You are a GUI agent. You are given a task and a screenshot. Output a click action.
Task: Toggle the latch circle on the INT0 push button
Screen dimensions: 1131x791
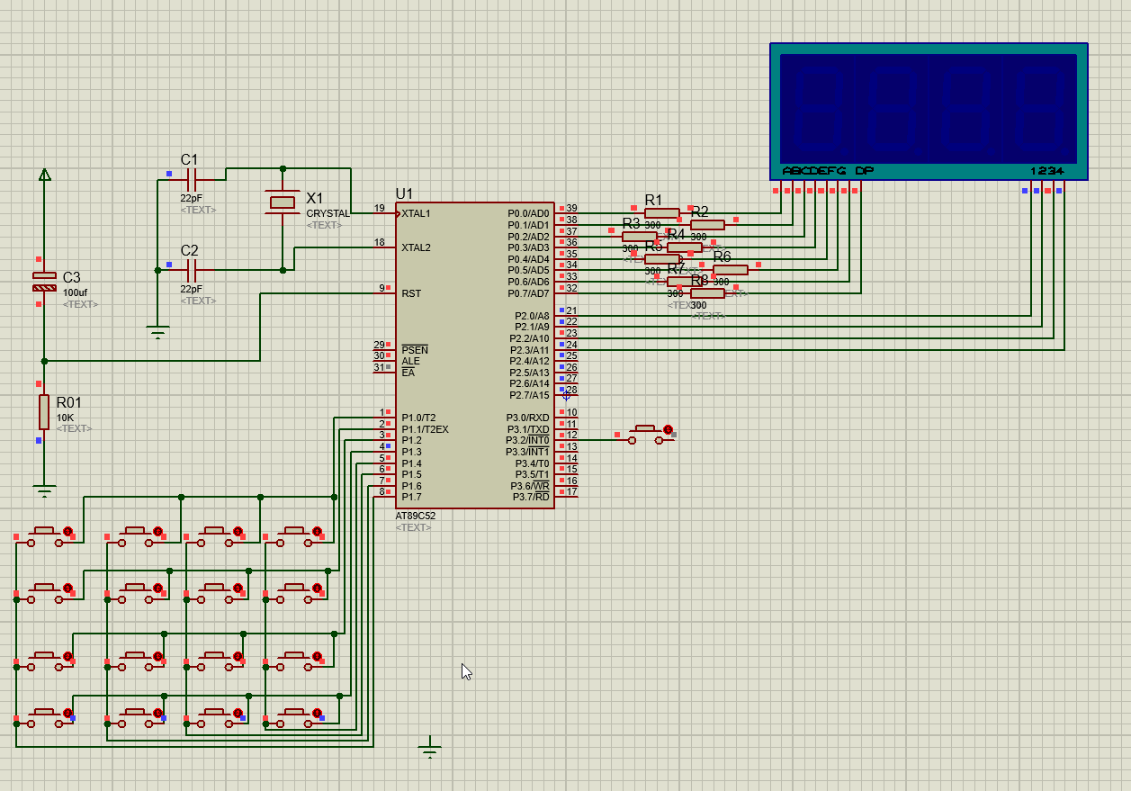pyautogui.click(x=668, y=429)
